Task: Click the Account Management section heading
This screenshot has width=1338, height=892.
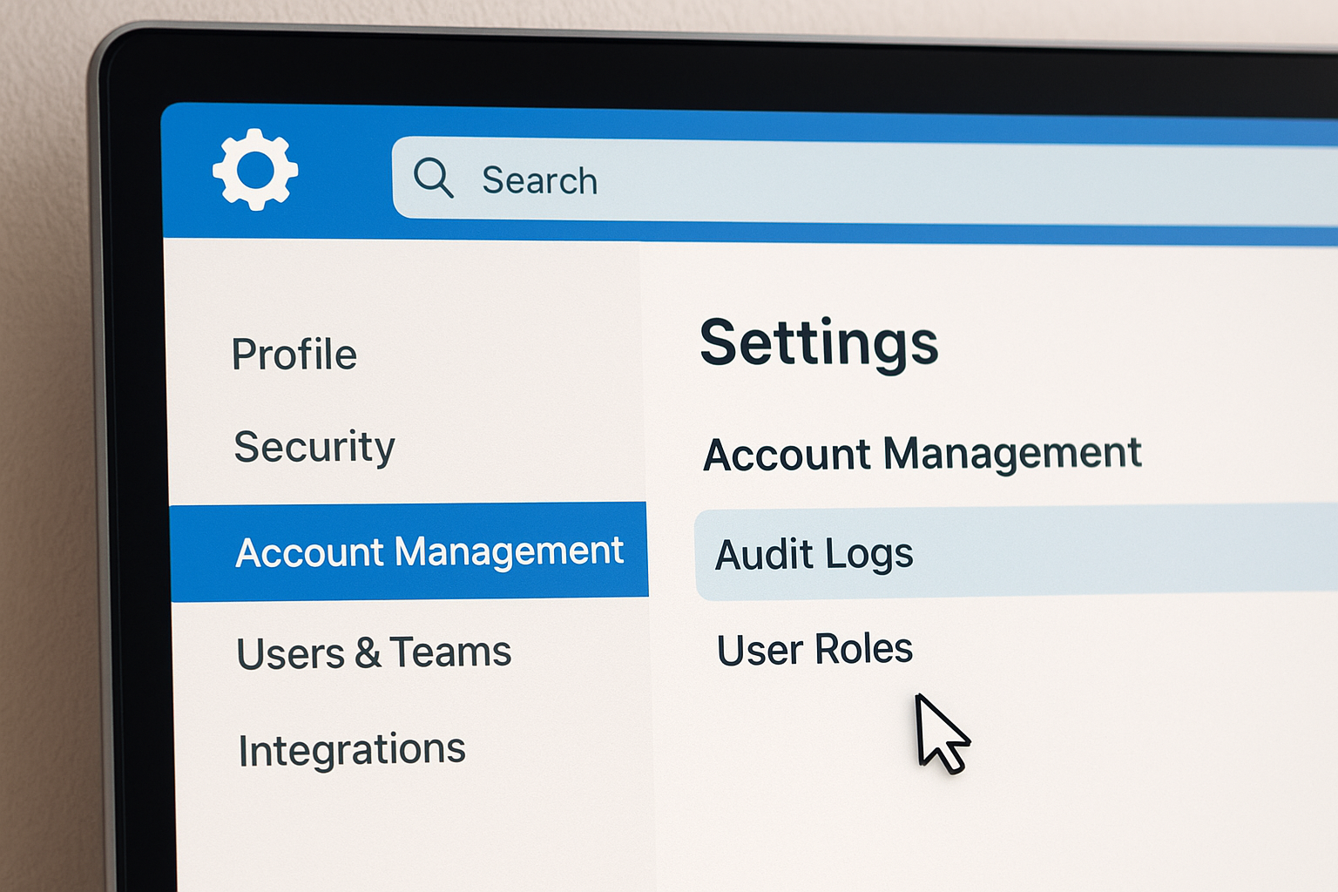Action: pyautogui.click(x=922, y=454)
